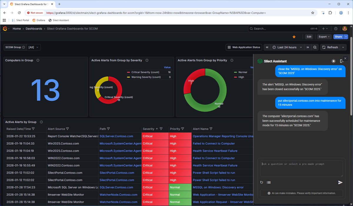Viewport: 353px width, 206px height.
Task: Open Chrome apps grid in bookmarks bar
Action: coord(4,20)
